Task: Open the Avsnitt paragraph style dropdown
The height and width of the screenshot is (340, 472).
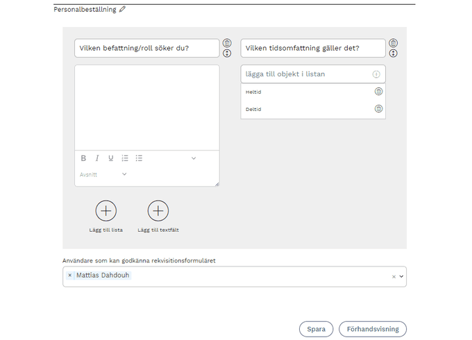Action: [x=104, y=175]
